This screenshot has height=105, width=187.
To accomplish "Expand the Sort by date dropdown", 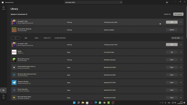I will pos(177,38).
